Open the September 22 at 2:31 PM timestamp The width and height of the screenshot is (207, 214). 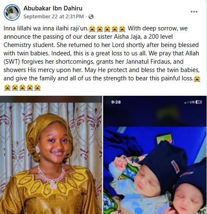pyautogui.click(x=54, y=17)
